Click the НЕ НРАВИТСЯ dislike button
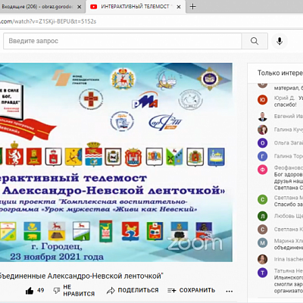This screenshot has height=303, width=303. 74,290
